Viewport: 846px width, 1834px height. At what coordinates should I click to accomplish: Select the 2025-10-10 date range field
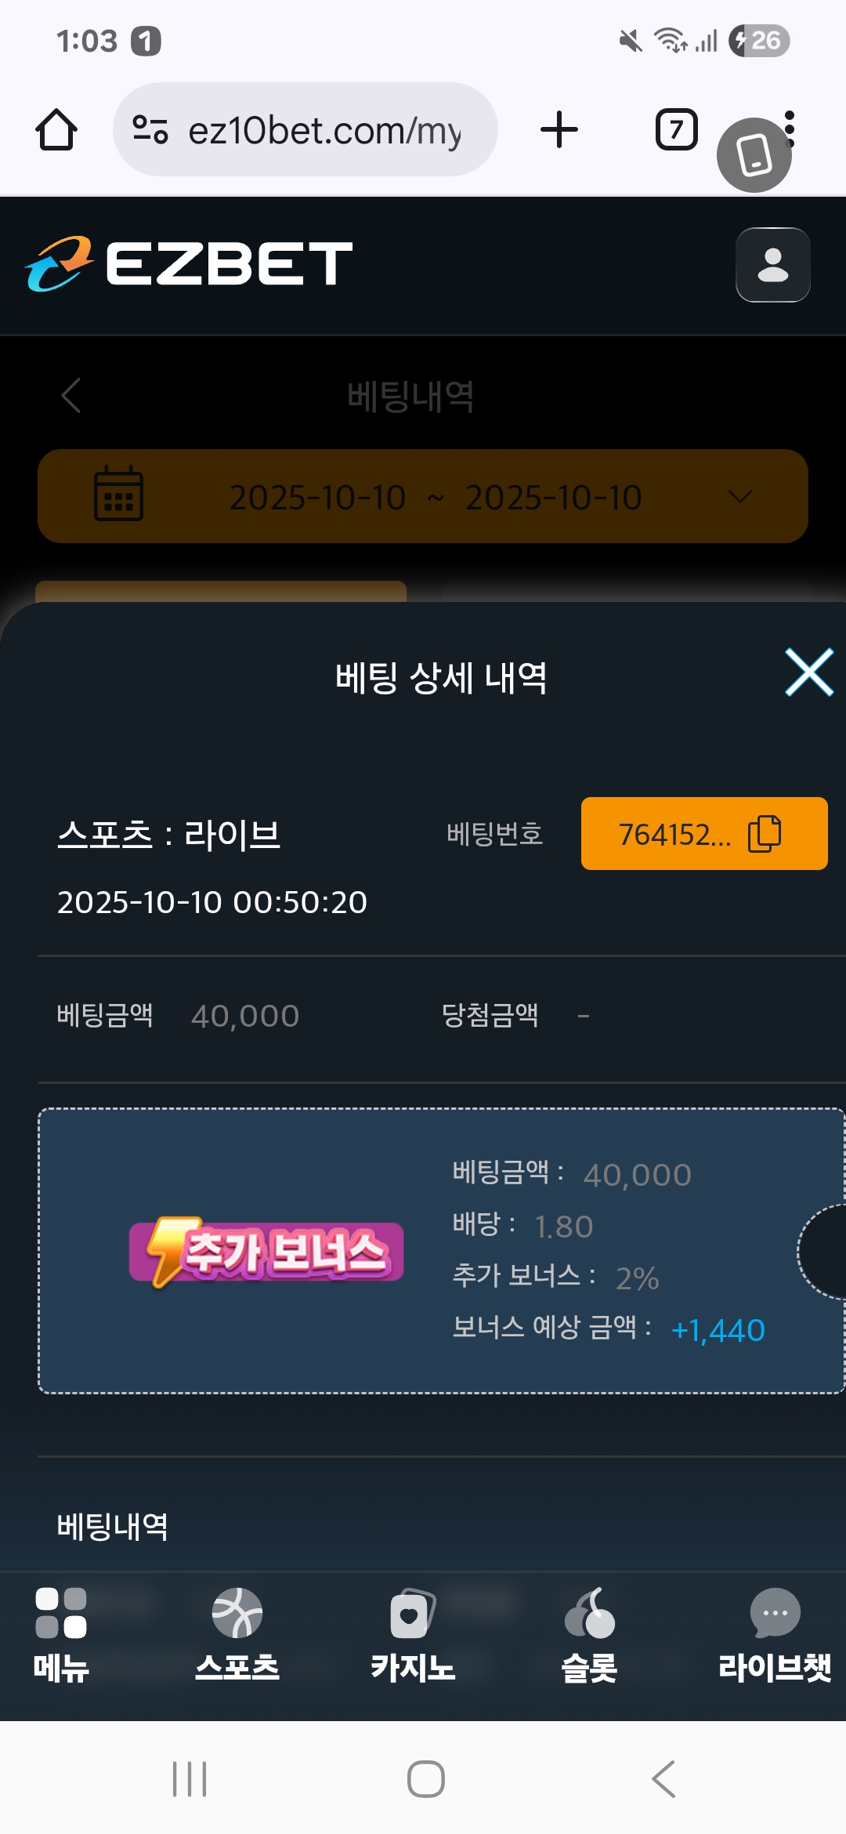423,496
